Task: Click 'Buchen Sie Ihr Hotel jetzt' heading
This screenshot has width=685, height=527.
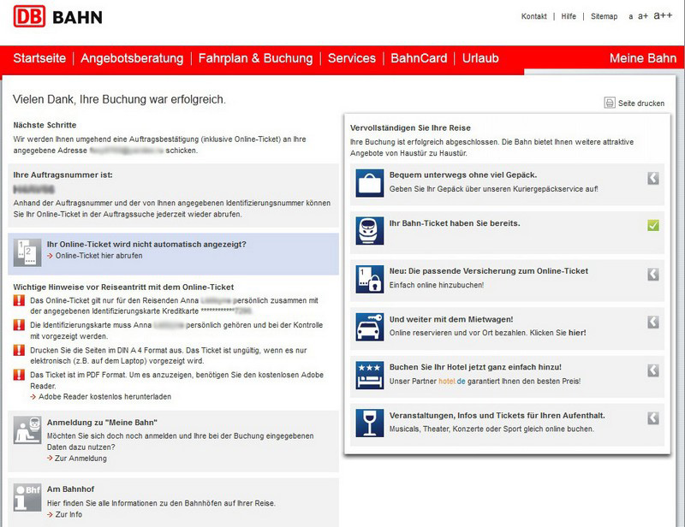Action: (x=475, y=367)
